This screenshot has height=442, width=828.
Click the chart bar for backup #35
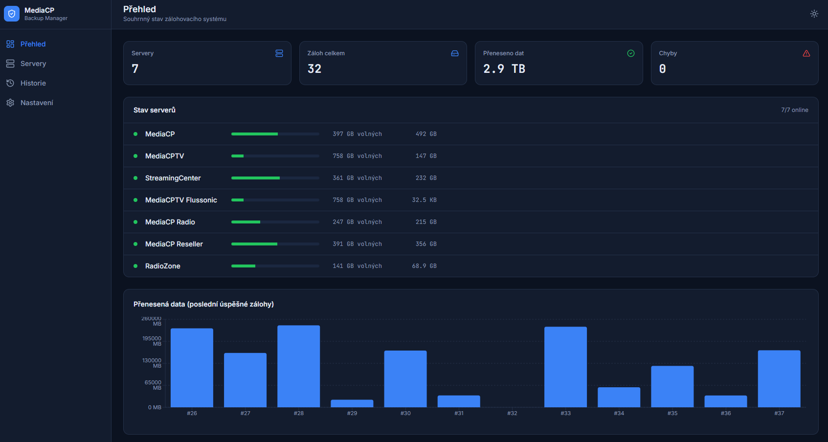tap(672, 386)
